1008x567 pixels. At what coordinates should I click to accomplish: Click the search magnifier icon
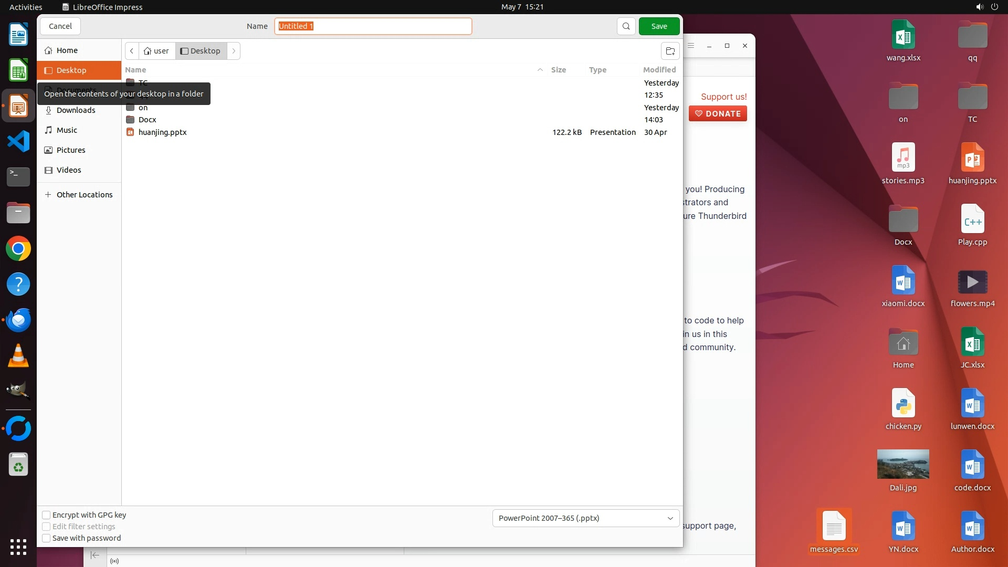coord(626,26)
